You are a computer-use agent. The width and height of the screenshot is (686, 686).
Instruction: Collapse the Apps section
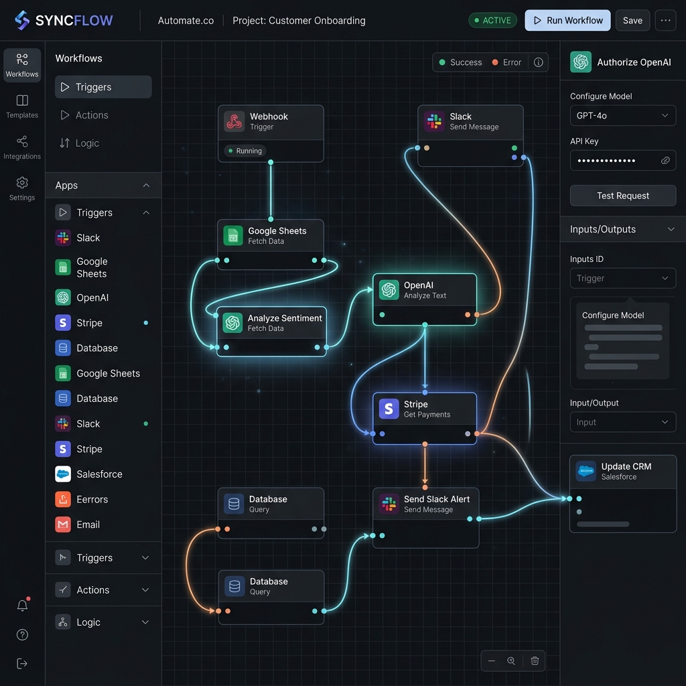(146, 185)
